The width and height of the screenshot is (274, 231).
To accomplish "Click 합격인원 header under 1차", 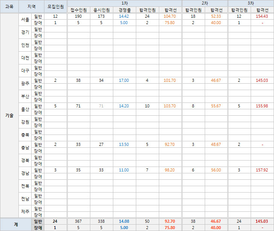I will point(147,10).
